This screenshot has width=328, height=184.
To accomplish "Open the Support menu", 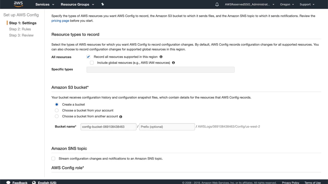I will click(x=307, y=4).
